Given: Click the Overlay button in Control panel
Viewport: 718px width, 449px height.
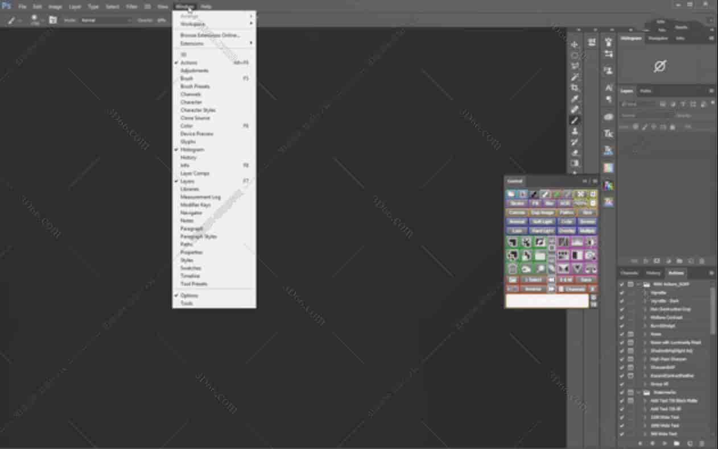Looking at the screenshot, I should 567,231.
